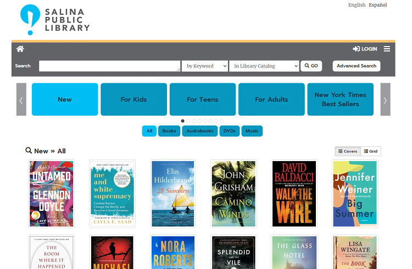Viewport: 412px width, 269px height.
Task: Click into the search text field
Action: [x=109, y=66]
